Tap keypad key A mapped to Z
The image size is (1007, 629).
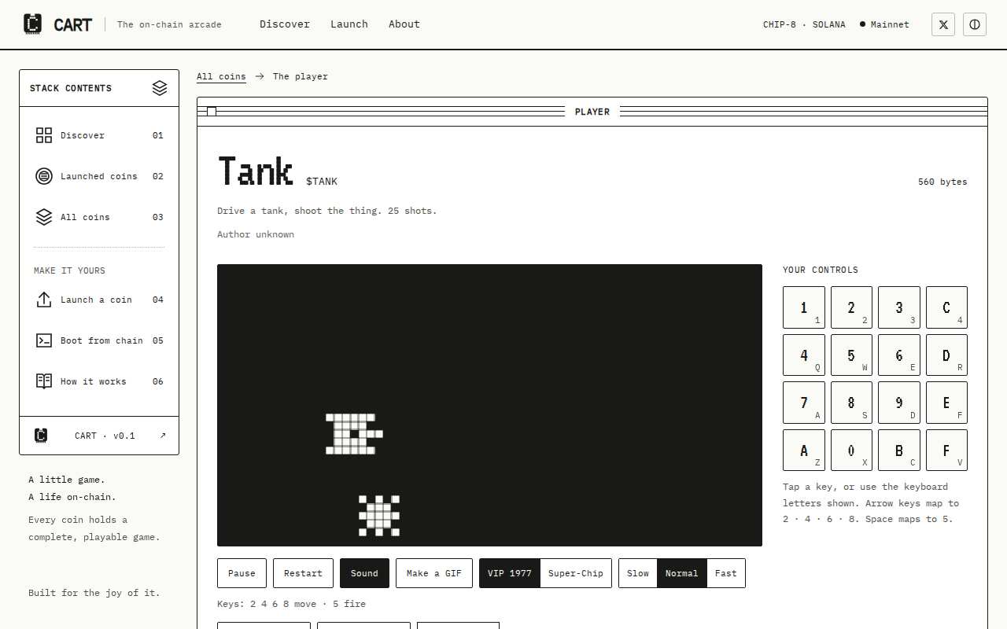(804, 450)
